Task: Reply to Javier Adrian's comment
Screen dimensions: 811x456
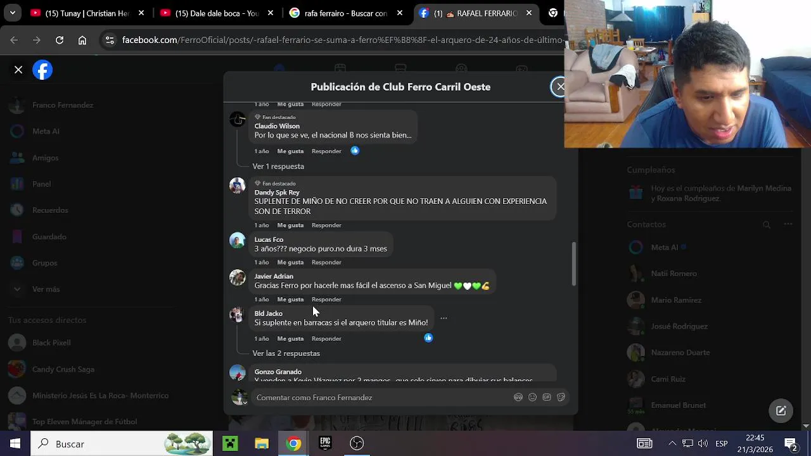Action: tap(326, 300)
